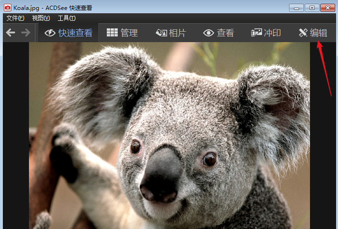Click the brush tools icon for 编辑
Image resolution: width=338 pixels, height=229 pixels.
[303, 33]
